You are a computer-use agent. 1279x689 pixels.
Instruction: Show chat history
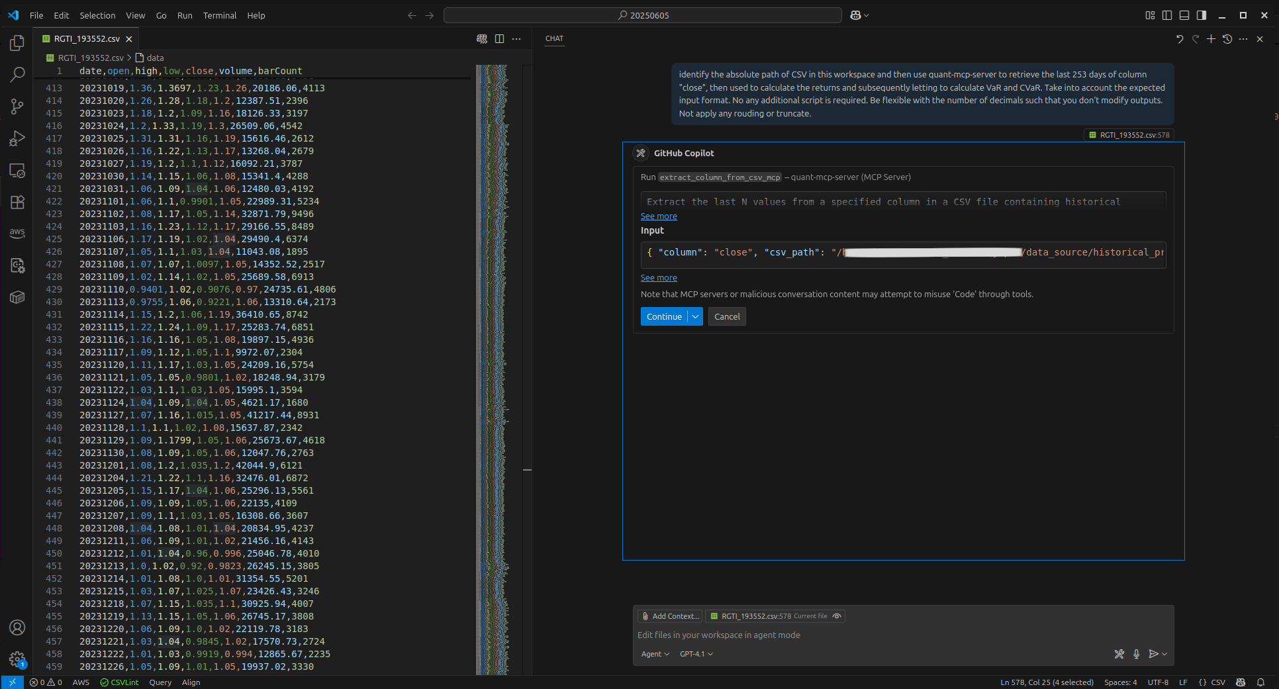tap(1227, 39)
